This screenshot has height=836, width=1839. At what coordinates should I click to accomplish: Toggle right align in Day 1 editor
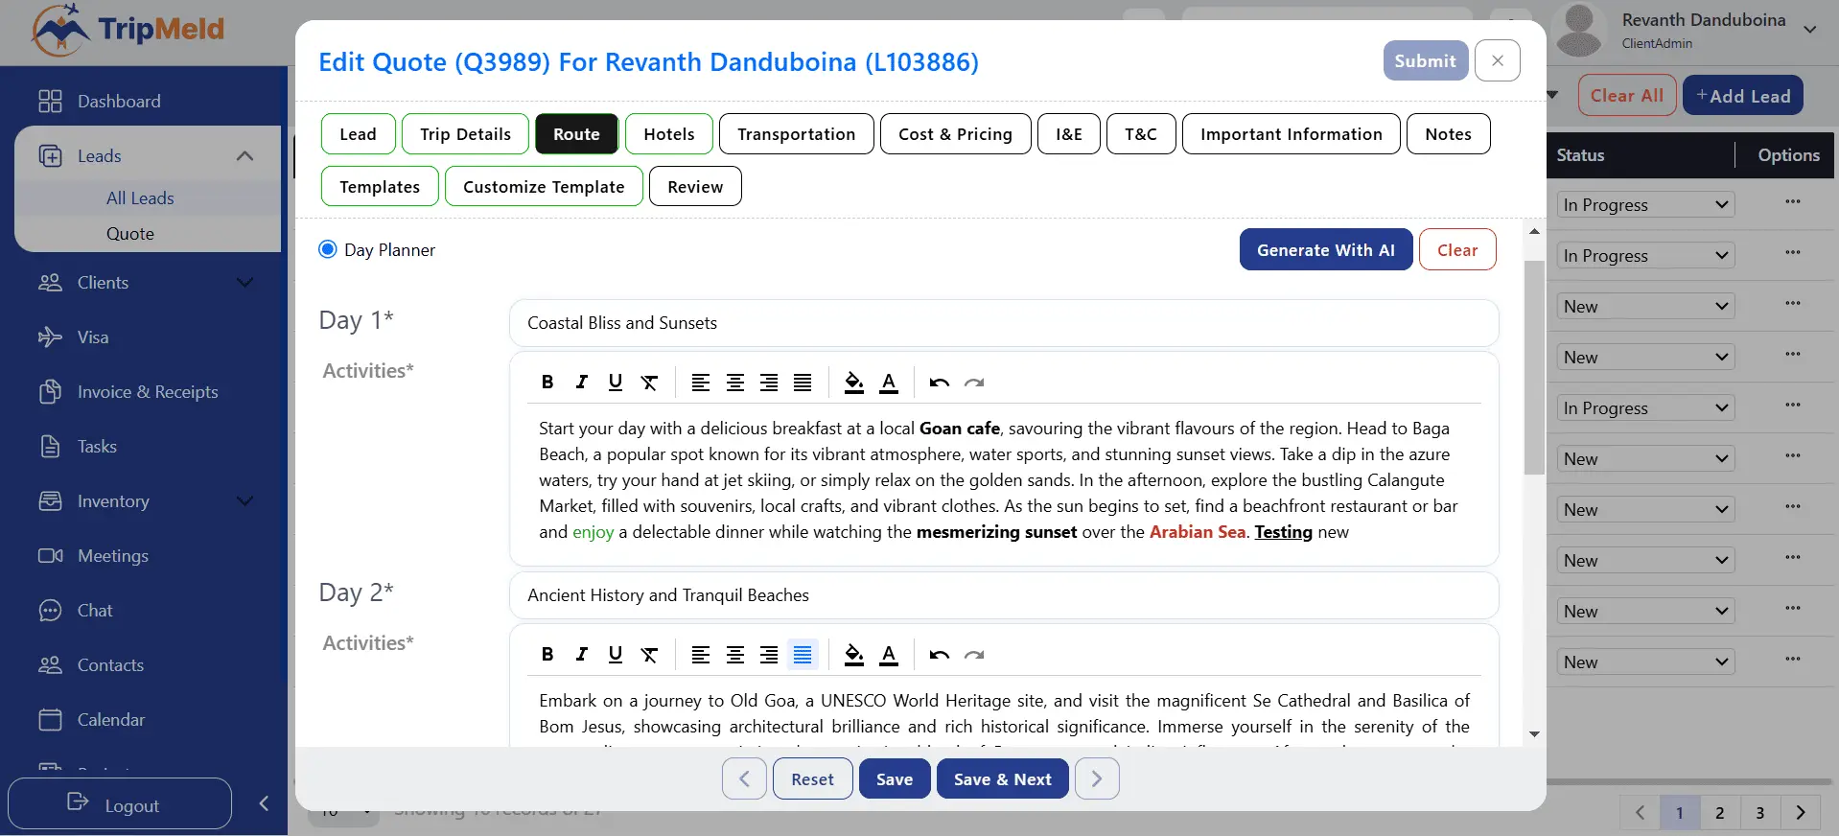[769, 383]
